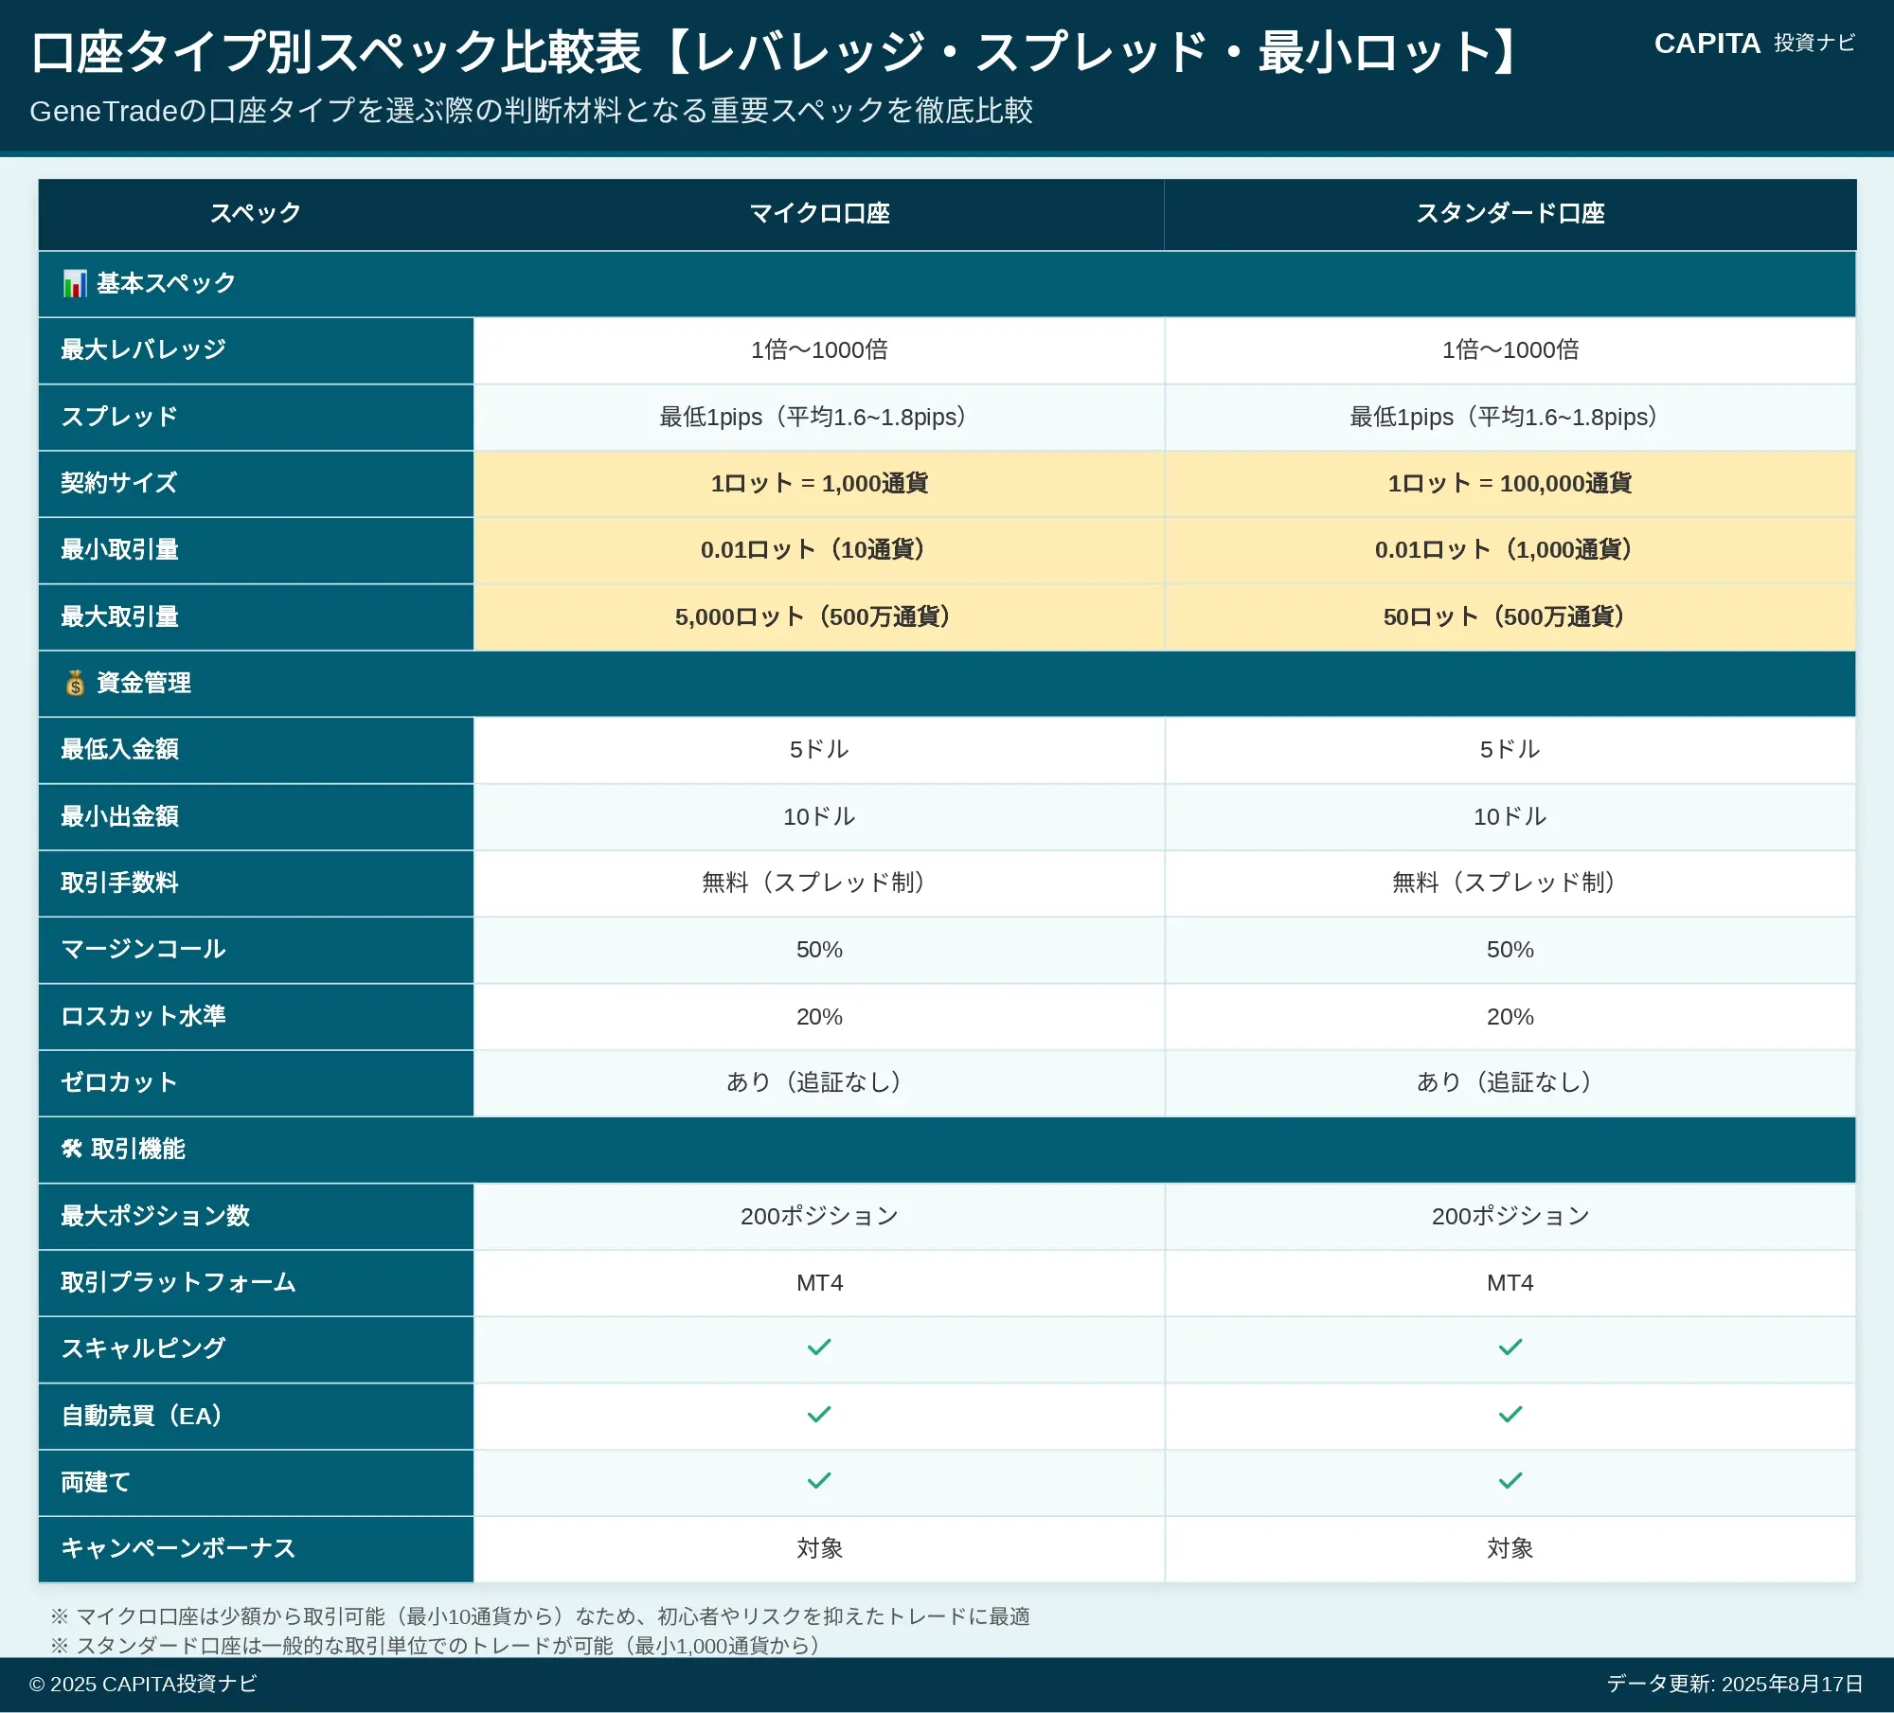
Task: Click the 最大取引量 row label
Action: pos(256,617)
